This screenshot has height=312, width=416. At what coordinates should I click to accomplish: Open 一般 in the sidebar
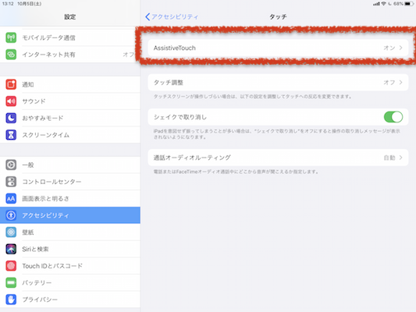28,165
